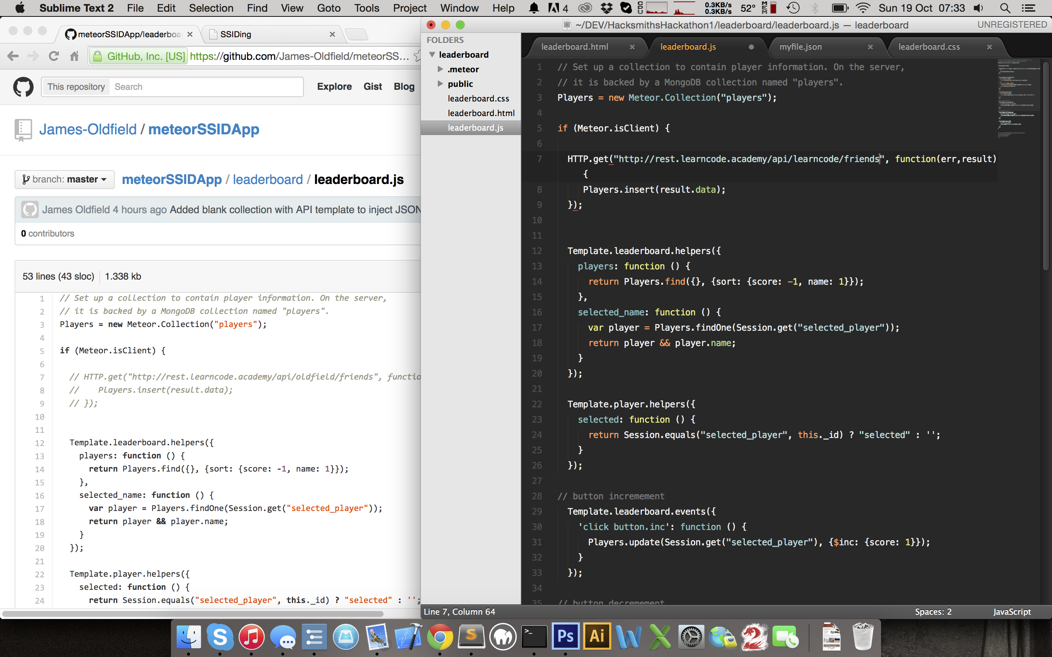Open the Goto menu
Viewport: 1052px width, 657px height.
(x=328, y=8)
